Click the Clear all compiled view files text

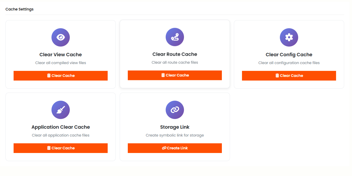pos(60,63)
